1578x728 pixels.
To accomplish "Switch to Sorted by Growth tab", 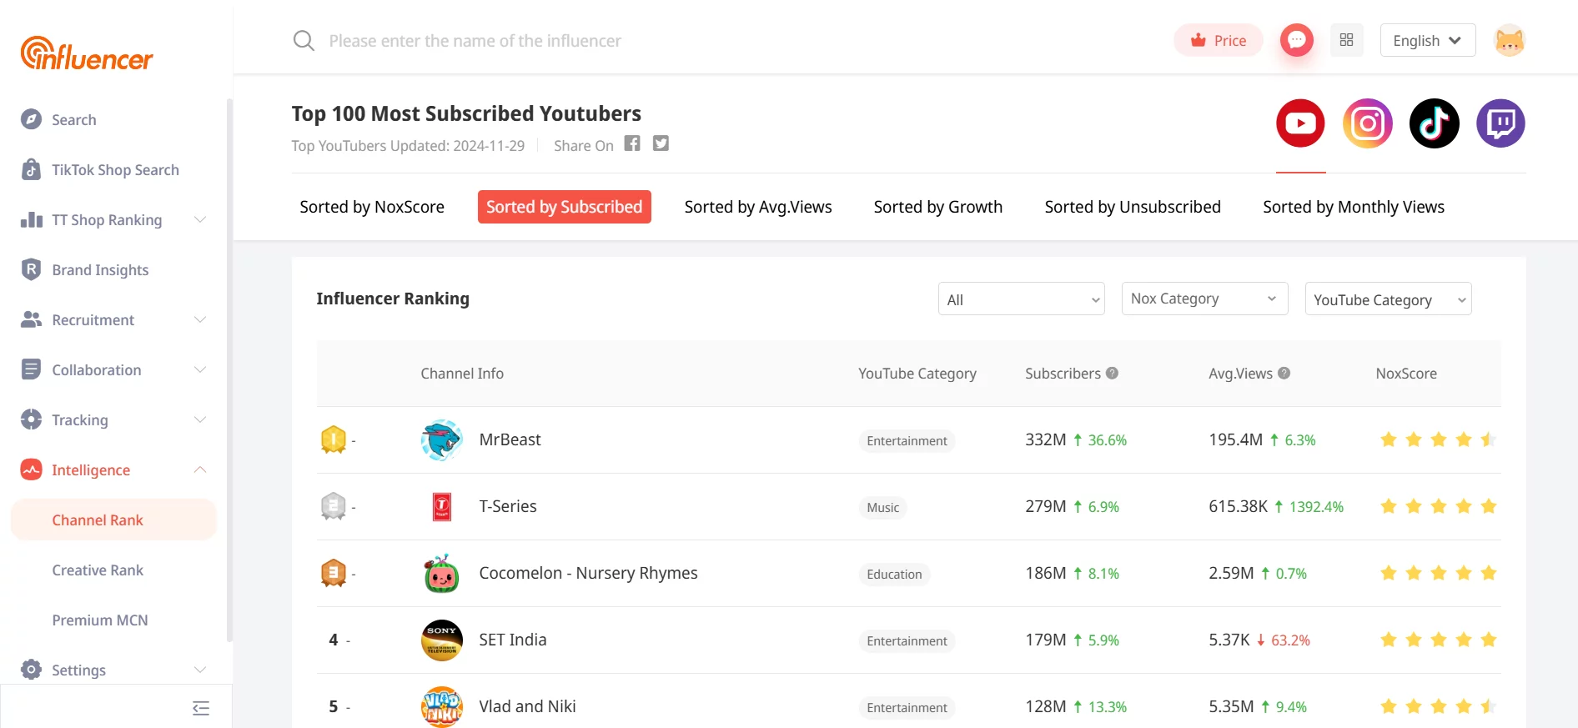I will 938,207.
